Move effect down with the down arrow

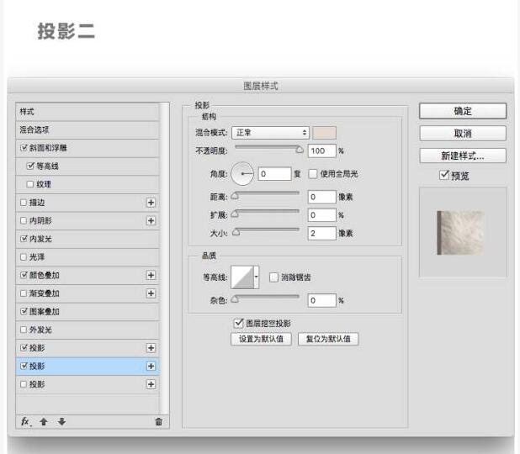61,421
